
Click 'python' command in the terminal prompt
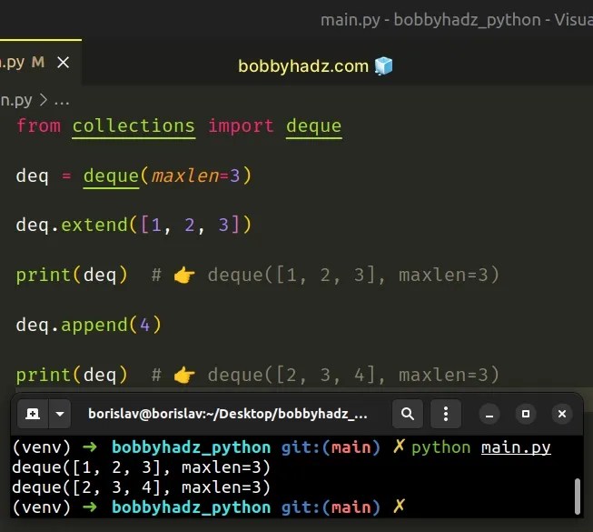pos(441,448)
